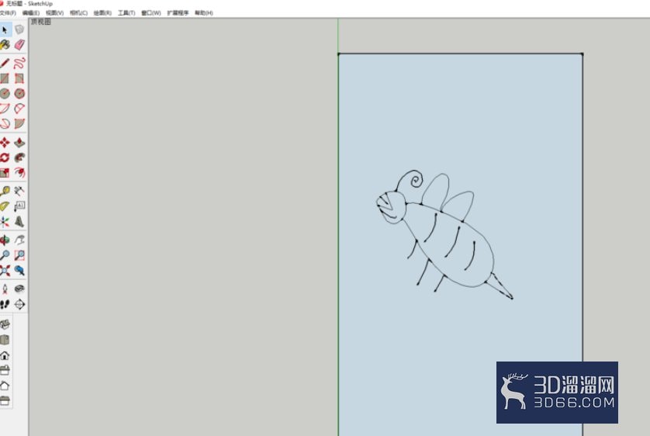Viewport: 650px width, 436px height.
Task: Choose the Follow Me tool
Action: coord(19,157)
